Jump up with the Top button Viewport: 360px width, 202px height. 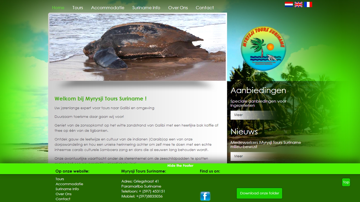(x=346, y=182)
